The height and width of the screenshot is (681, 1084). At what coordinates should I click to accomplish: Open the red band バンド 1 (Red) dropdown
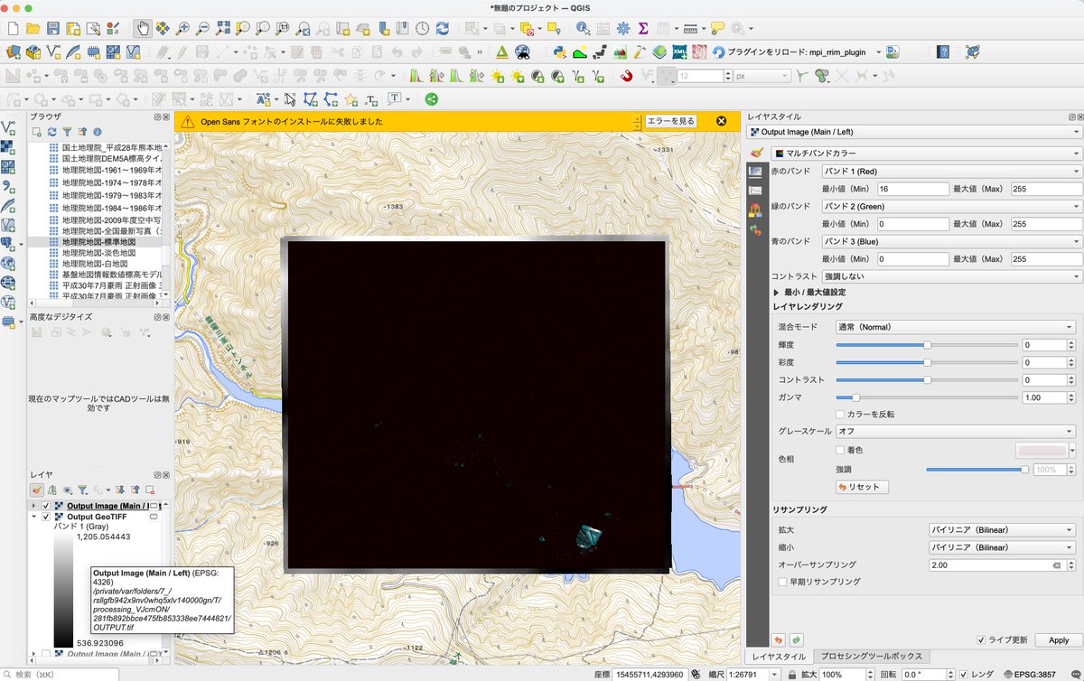[951, 171]
